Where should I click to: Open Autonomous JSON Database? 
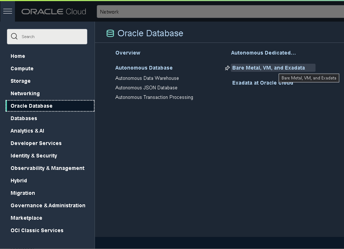(x=146, y=88)
